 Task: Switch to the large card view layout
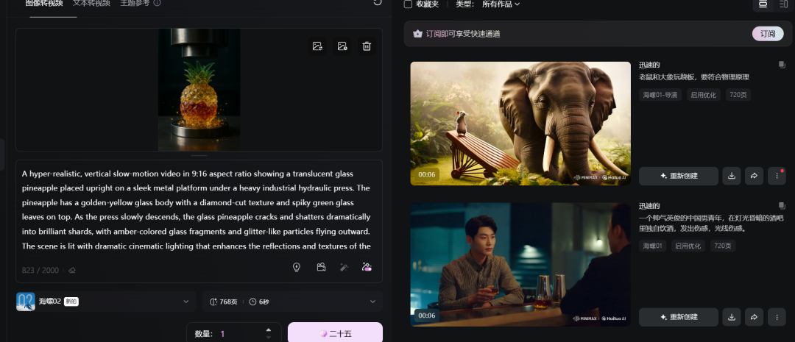763,4
